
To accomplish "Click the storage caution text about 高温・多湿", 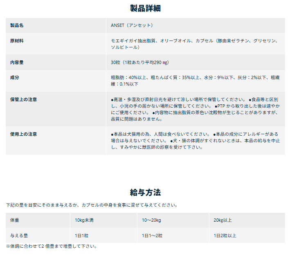I will [195, 109].
